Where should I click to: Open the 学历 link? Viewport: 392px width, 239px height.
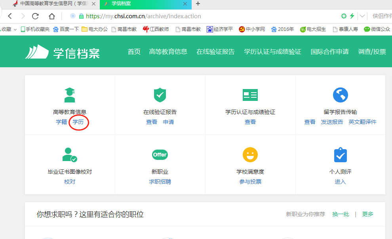[78, 122]
